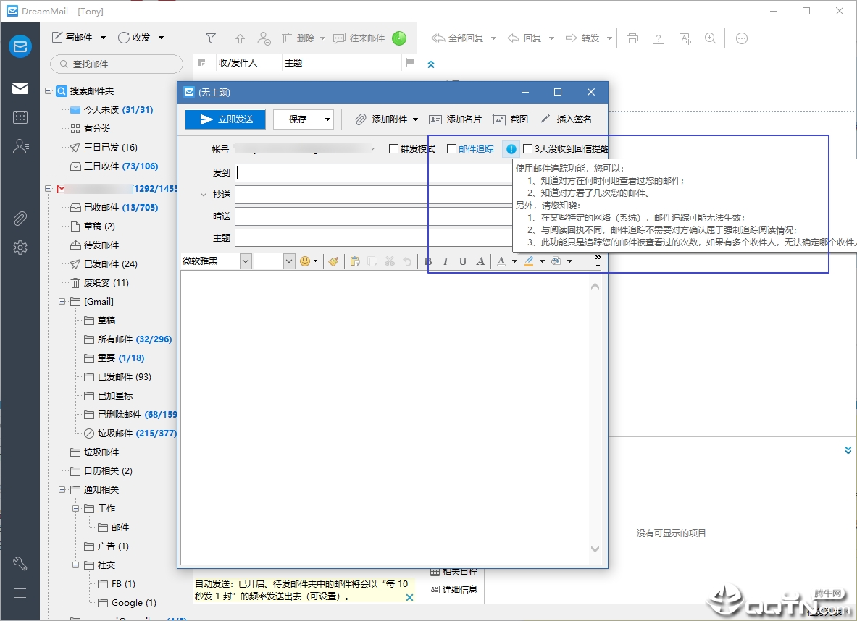Click 添加名片 add business card

pyautogui.click(x=455, y=119)
